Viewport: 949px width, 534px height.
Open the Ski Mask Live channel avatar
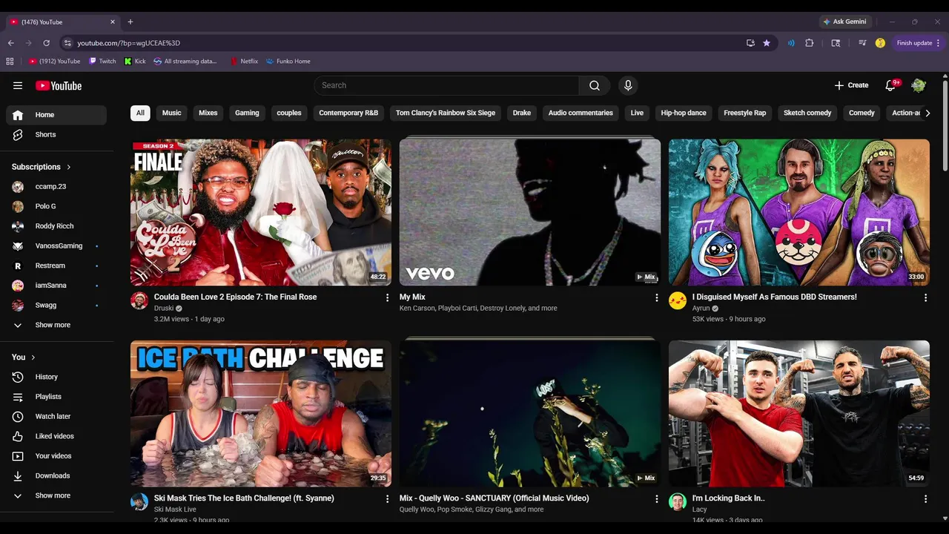(139, 502)
